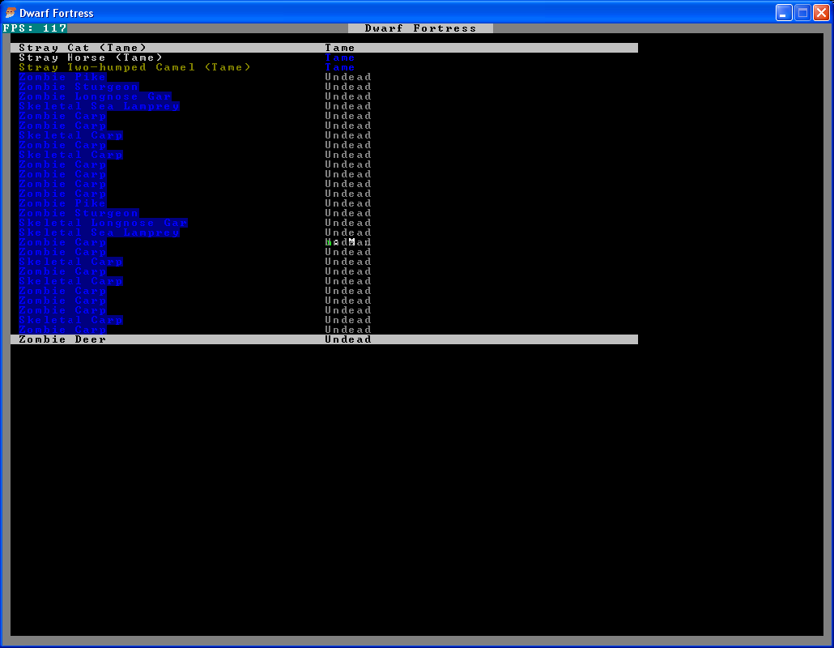Pick the Stray Two-humped Camel entry

point(134,67)
